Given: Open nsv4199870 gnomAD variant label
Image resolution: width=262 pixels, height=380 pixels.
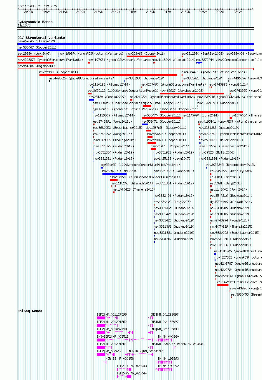Looking at the screenshot, I should [x=91, y=54].
